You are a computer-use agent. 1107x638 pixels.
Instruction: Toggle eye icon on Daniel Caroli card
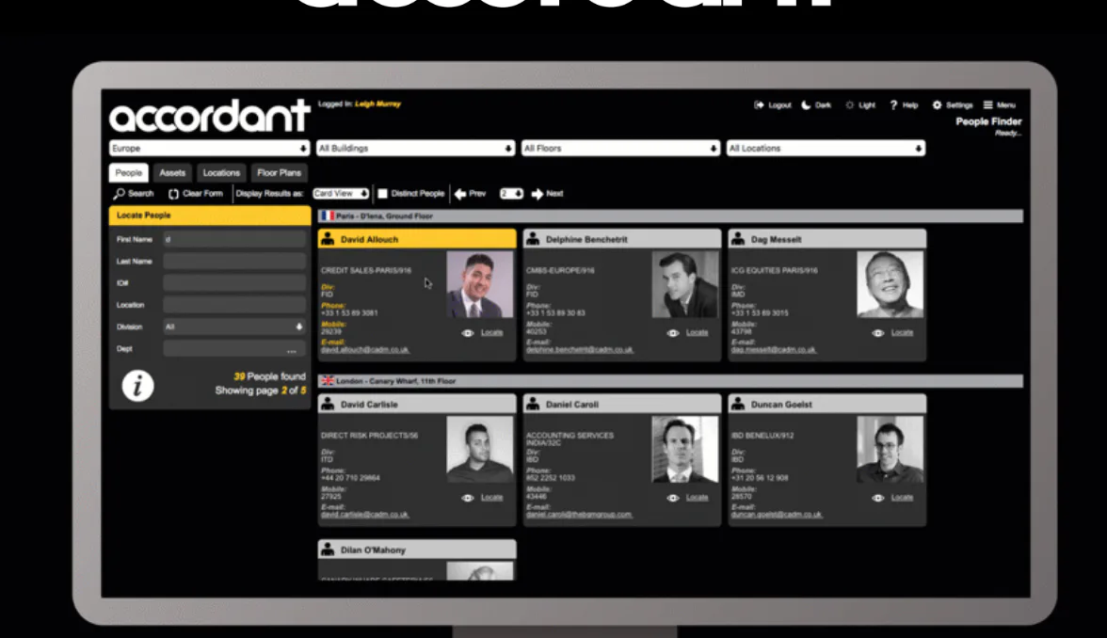[673, 499]
